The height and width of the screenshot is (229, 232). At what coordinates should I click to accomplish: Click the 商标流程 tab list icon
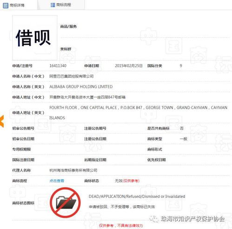click(53, 5)
